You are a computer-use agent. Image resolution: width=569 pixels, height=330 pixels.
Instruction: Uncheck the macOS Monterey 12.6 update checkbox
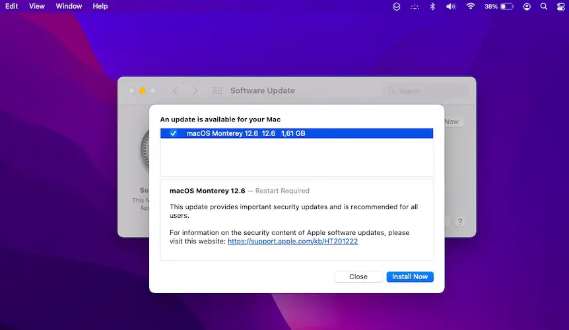173,133
